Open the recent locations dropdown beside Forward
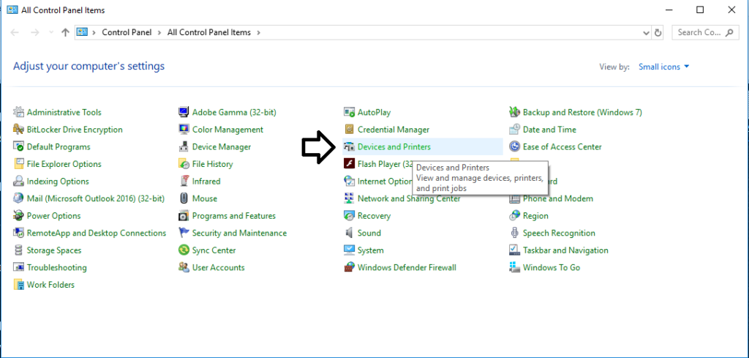Screen dimensions: 749x358 coord(51,32)
